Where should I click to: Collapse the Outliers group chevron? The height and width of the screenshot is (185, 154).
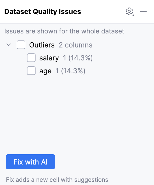pyautogui.click(x=9, y=45)
